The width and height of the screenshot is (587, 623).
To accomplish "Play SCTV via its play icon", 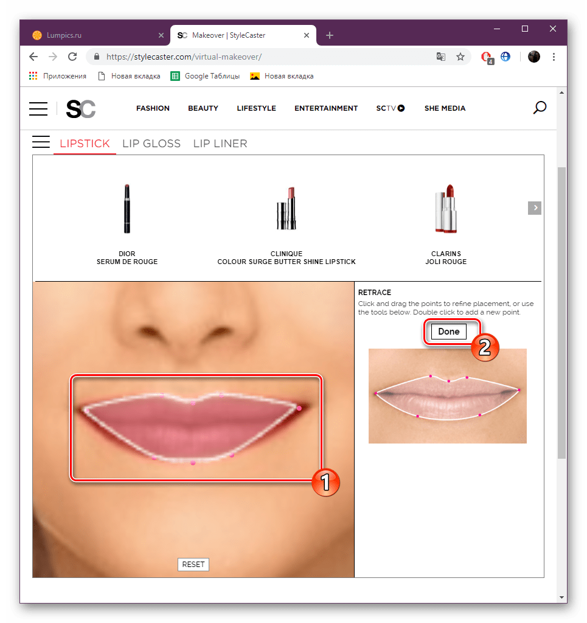I will 401,108.
